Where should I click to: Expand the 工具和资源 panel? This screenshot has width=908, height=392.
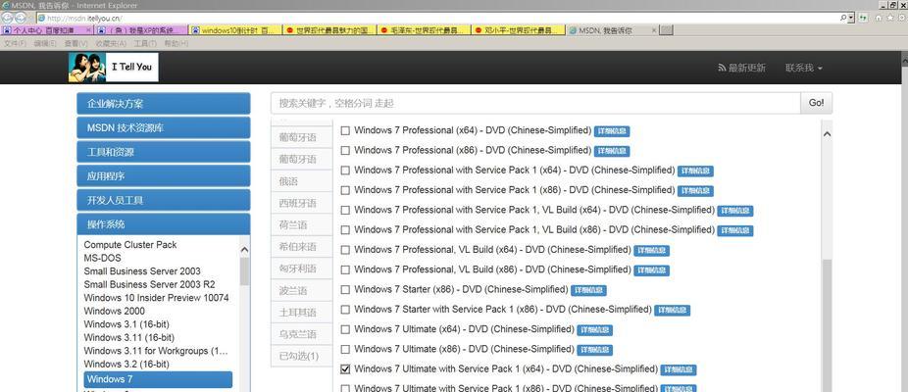pos(164,152)
